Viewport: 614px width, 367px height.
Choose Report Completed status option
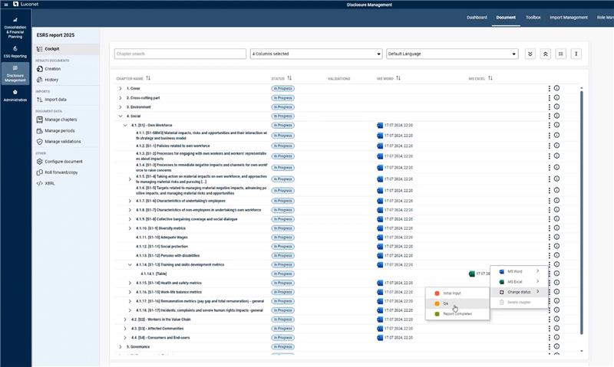(457, 313)
